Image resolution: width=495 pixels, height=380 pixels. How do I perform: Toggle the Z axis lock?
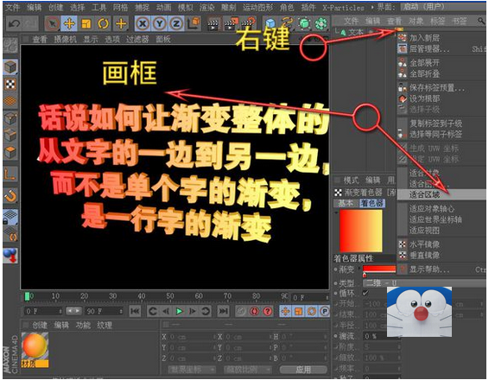(176, 23)
